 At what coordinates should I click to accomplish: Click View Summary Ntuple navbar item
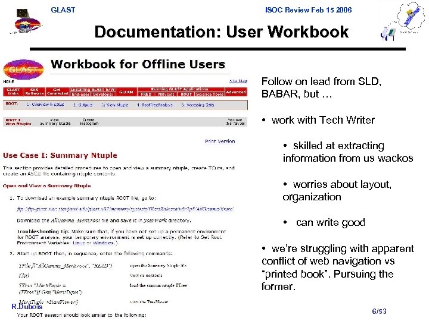(x=55, y=122)
